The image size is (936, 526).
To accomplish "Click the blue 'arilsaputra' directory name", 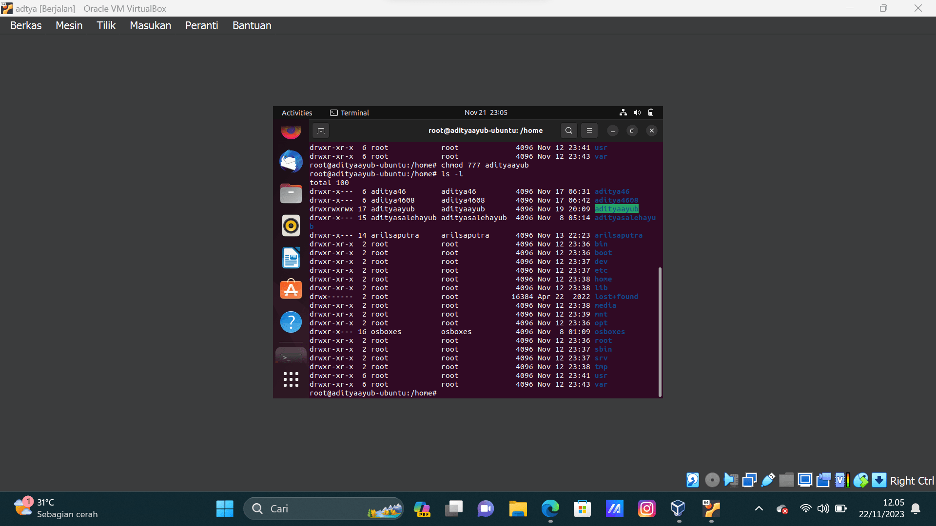I will tap(618, 235).
